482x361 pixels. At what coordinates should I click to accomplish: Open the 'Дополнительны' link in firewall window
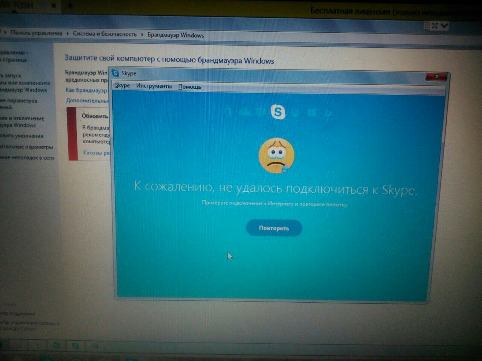click(x=87, y=100)
